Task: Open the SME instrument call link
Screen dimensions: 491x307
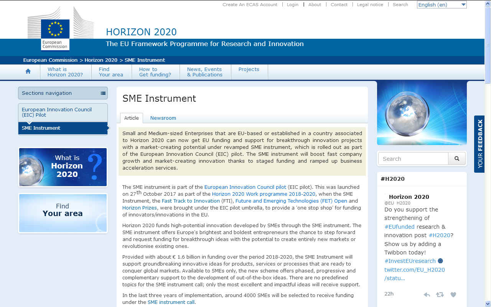Action: pos(171,302)
